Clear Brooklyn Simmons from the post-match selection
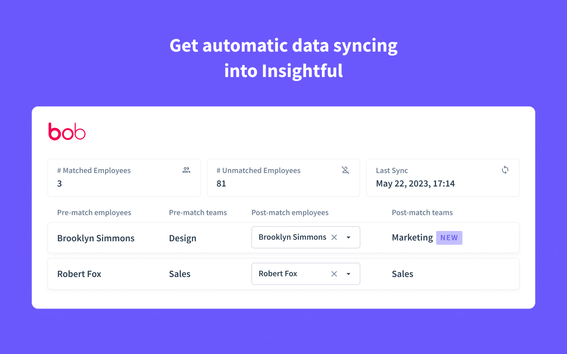The width and height of the screenshot is (567, 354). pos(334,237)
